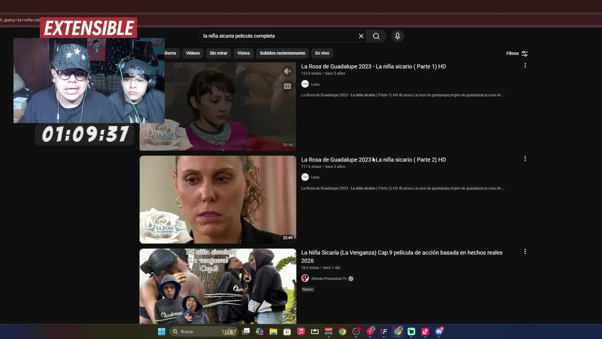This screenshot has width=602, height=339.
Task: Click Losa channel avatar on Parte 2
Action: pyautogui.click(x=305, y=177)
